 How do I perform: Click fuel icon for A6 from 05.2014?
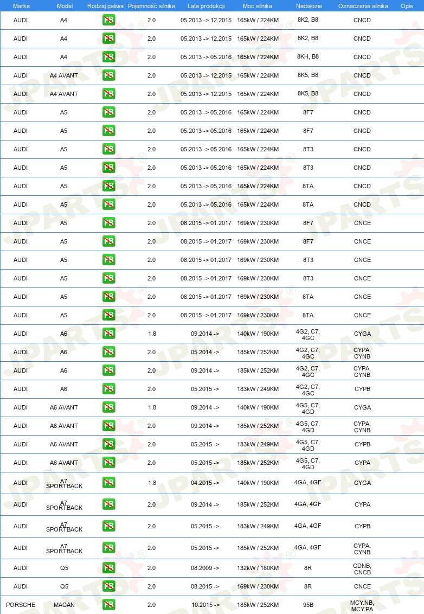point(109,352)
